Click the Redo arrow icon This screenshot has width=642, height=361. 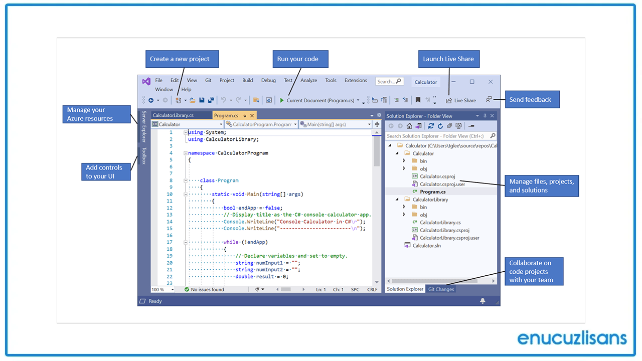pos(238,100)
